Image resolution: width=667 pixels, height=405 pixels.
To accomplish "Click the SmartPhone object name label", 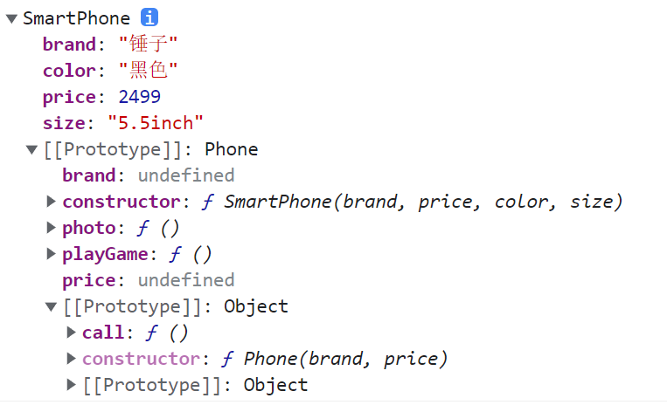I will (76, 18).
